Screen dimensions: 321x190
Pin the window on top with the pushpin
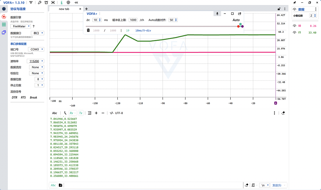pyautogui.click(x=295, y=3)
